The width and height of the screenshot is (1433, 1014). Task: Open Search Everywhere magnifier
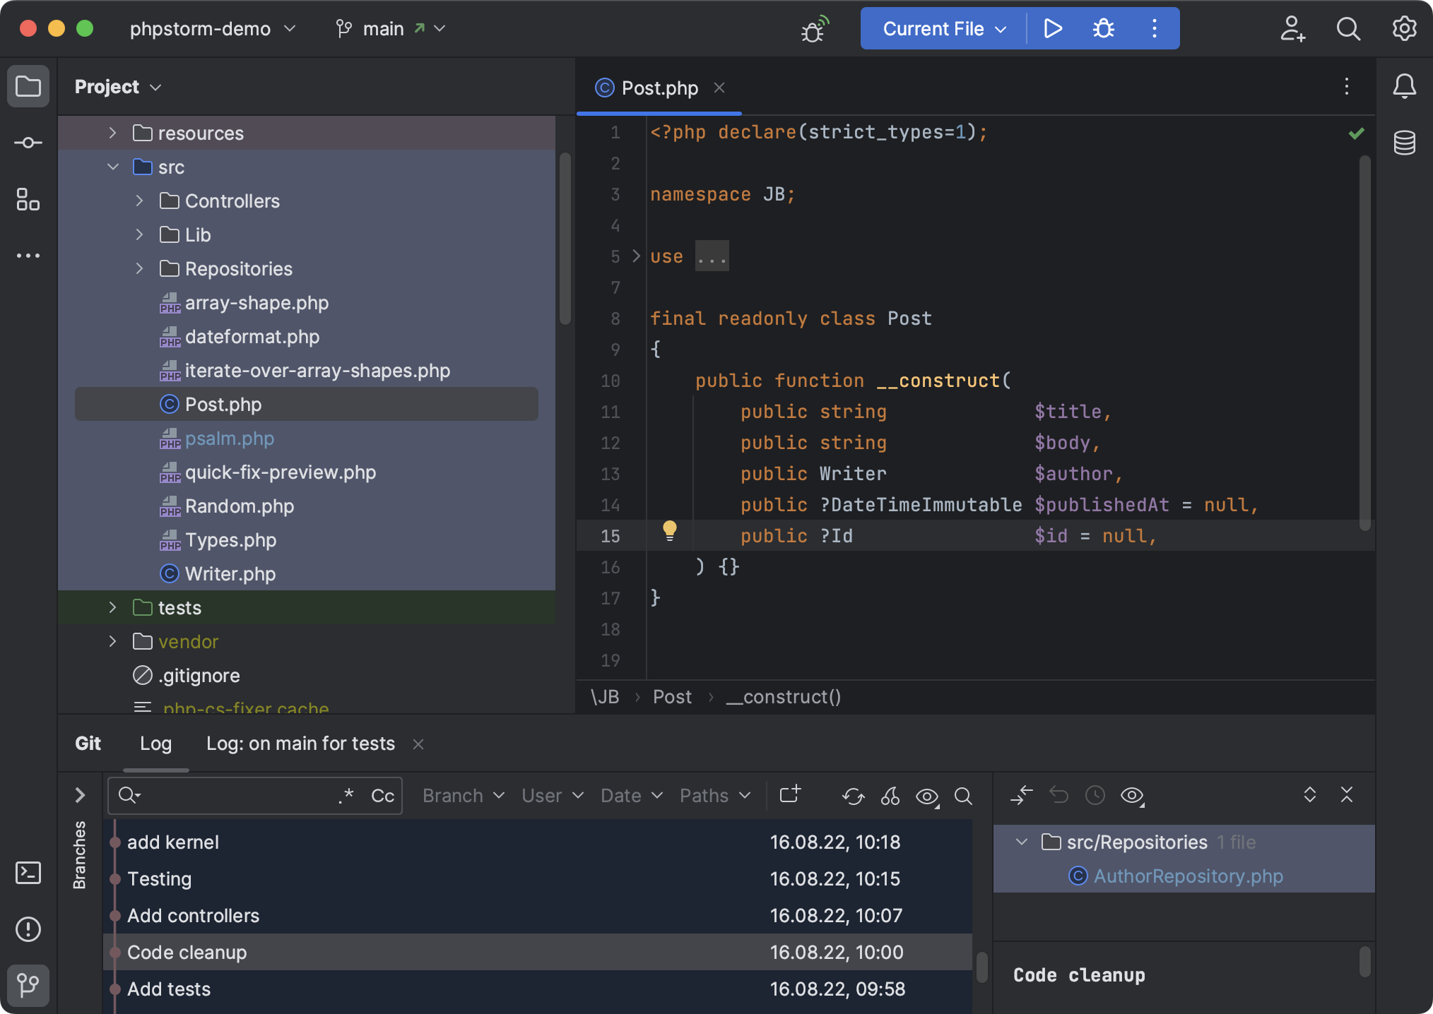pyautogui.click(x=1348, y=28)
